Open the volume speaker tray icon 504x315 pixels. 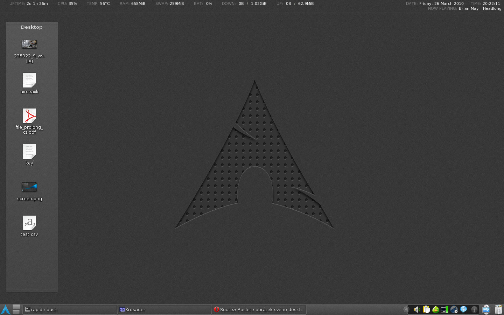tap(416, 309)
